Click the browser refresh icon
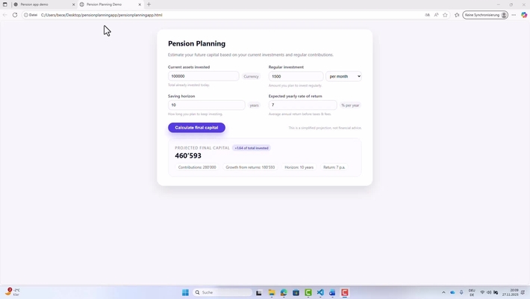Viewport: 530px width, 299px height. click(15, 15)
